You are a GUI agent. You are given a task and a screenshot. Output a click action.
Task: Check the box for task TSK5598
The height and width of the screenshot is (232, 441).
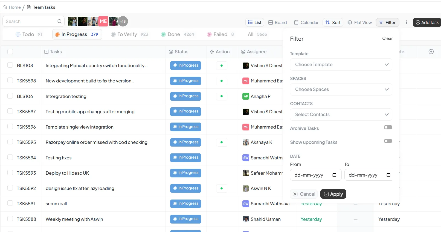(10, 80)
